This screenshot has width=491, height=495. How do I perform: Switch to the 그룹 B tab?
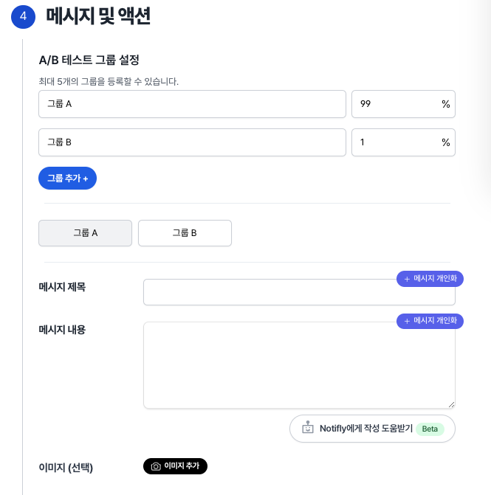pyautogui.click(x=185, y=233)
